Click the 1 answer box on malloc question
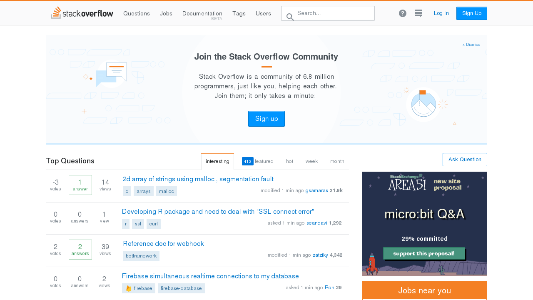Screen dimensions: 533x300 (80, 185)
